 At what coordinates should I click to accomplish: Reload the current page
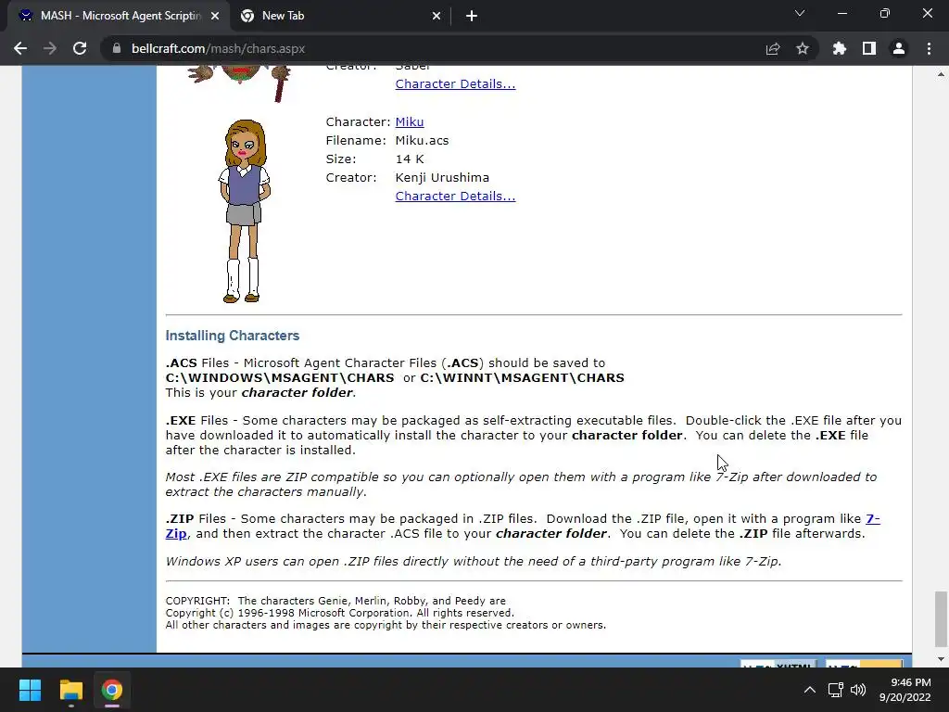pyautogui.click(x=80, y=48)
